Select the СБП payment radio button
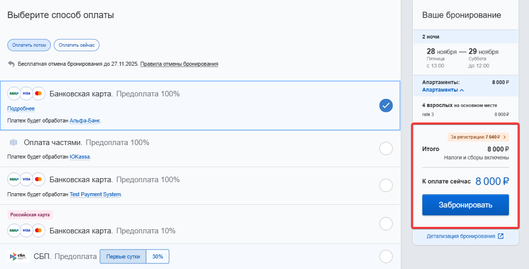This screenshot has height=269, width=529. click(x=386, y=256)
